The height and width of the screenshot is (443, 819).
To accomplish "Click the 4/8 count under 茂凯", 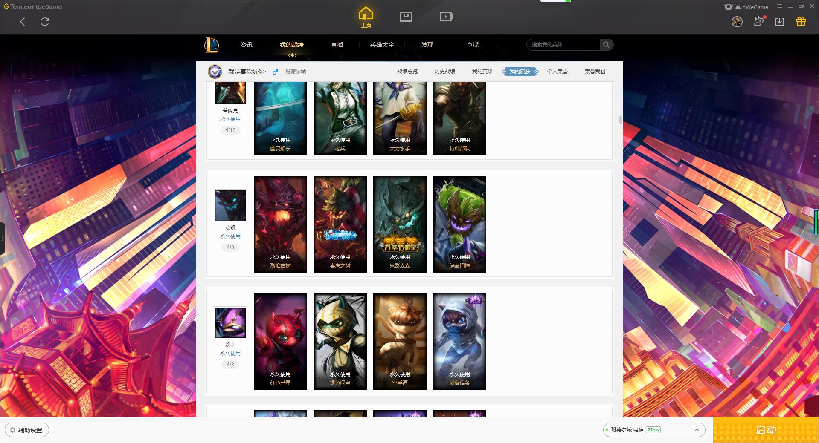I will pos(230,247).
